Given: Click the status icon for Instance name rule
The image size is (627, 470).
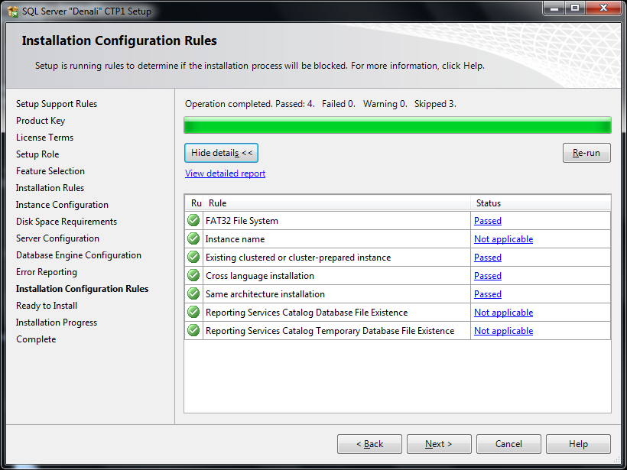Looking at the screenshot, I should click(193, 239).
